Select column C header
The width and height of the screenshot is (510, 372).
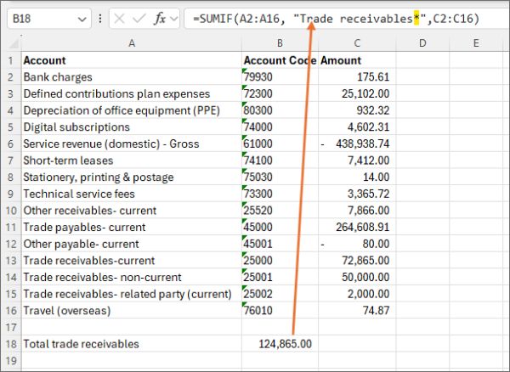357,43
